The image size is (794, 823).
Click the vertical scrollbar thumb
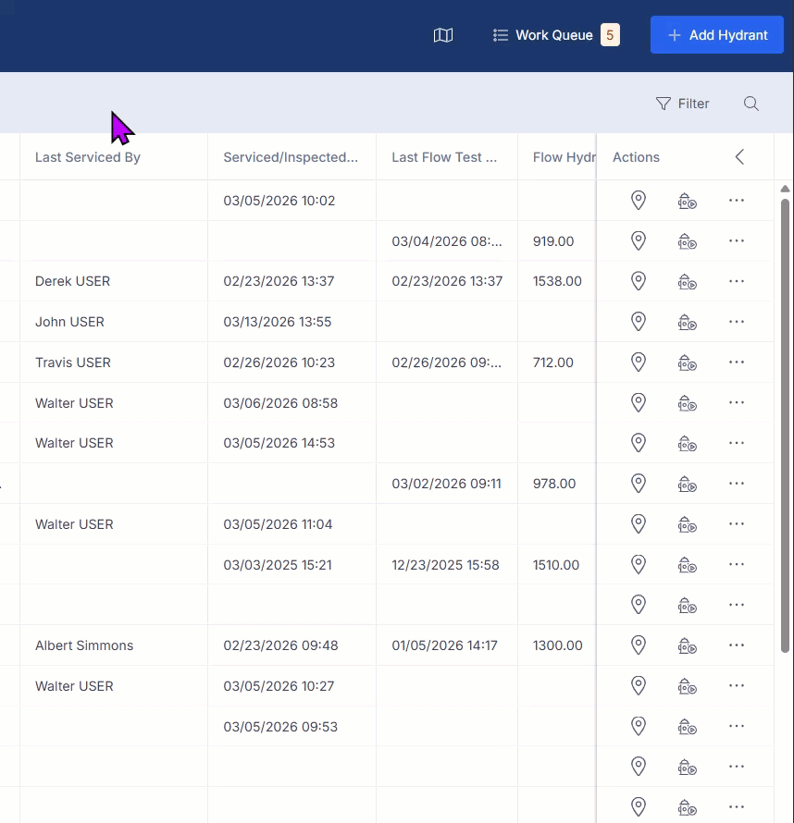coord(785,425)
